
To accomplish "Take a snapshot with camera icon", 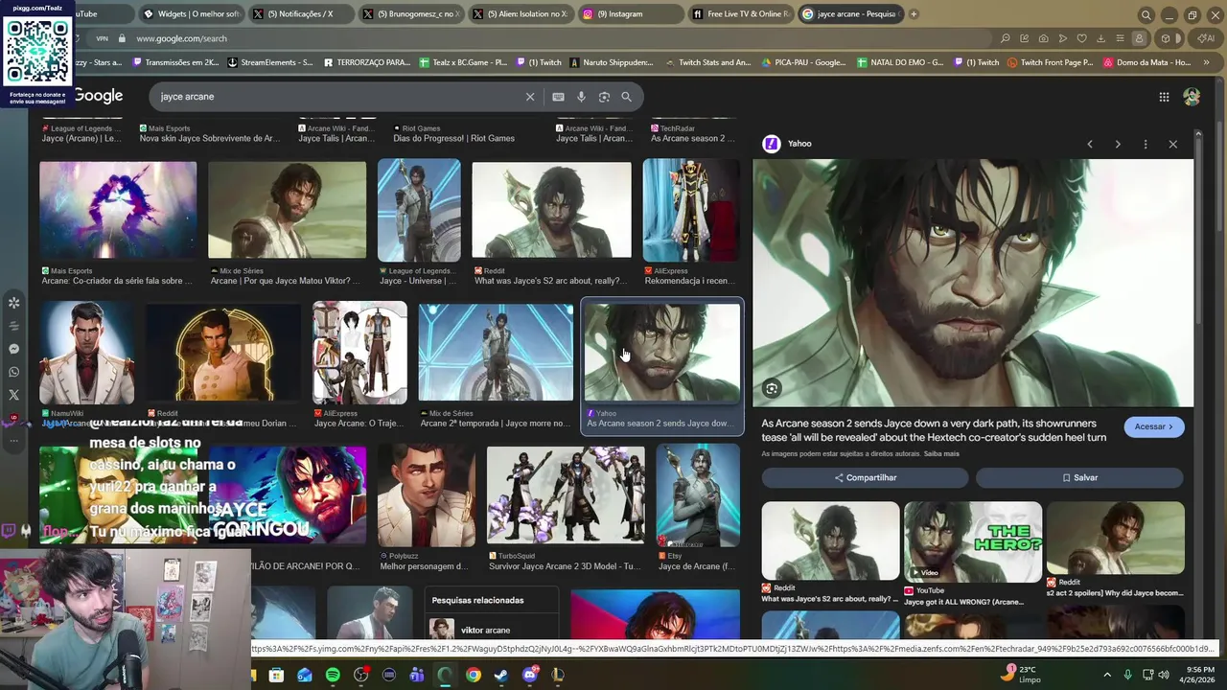I will click(1043, 38).
